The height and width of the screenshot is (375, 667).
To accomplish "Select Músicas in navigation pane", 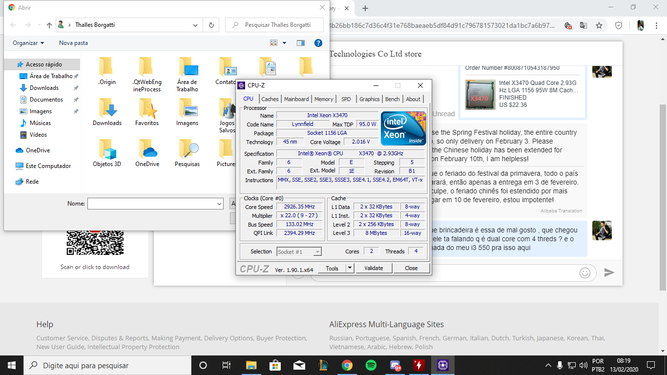I will pos(40,123).
